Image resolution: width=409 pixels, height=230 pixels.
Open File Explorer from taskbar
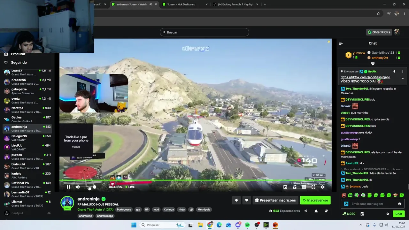[200, 225]
